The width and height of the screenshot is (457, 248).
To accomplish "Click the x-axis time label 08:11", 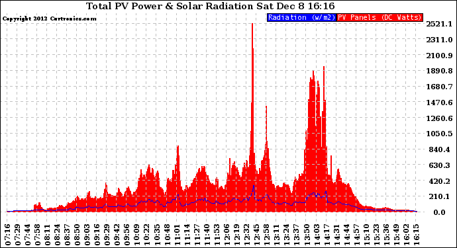I will click(48, 234).
